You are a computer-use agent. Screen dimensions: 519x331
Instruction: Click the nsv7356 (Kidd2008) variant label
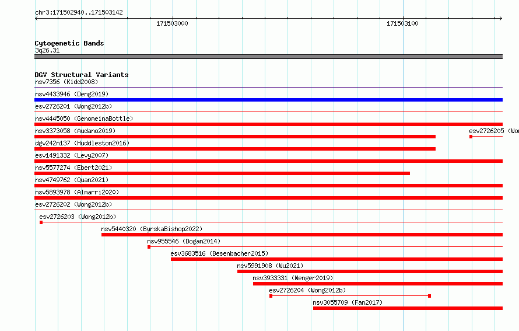point(66,82)
